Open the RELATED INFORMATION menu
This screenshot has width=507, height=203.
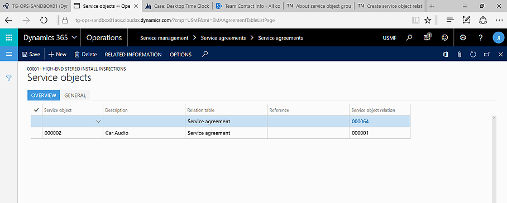(133, 55)
